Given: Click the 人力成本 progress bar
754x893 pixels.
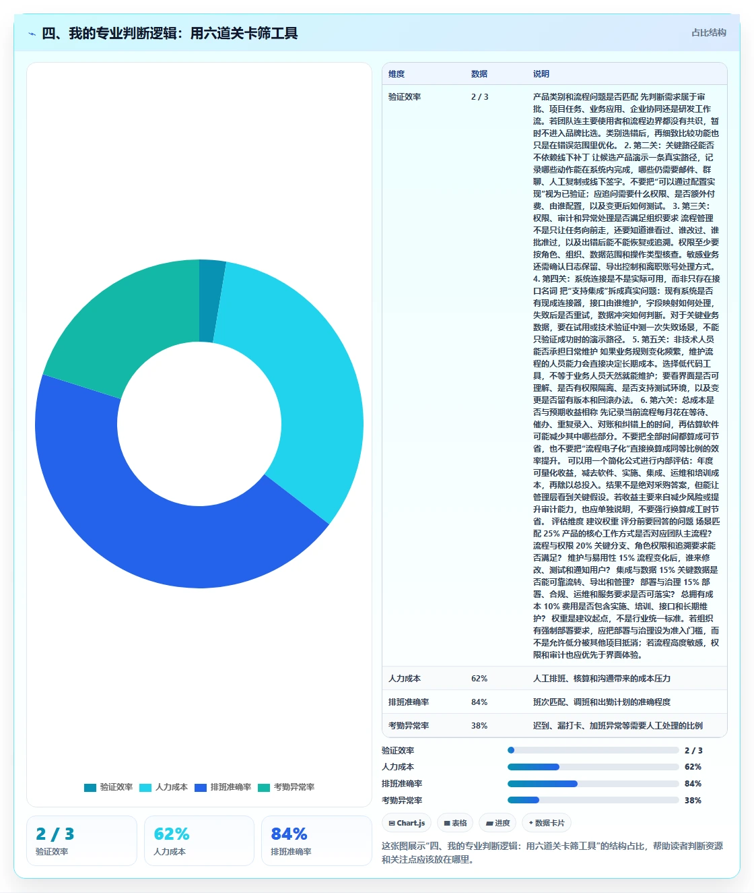Looking at the screenshot, I should (x=593, y=767).
